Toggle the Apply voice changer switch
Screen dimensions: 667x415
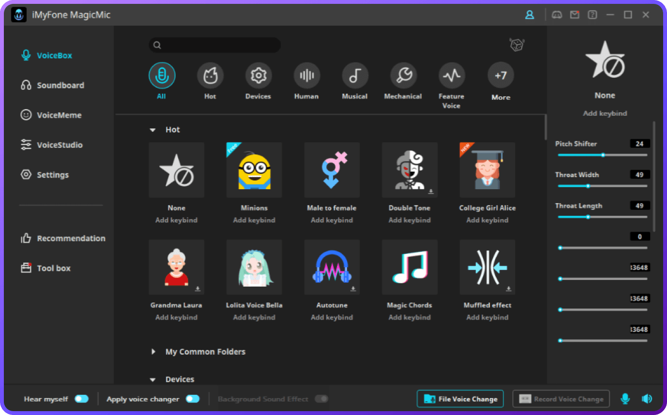click(193, 399)
